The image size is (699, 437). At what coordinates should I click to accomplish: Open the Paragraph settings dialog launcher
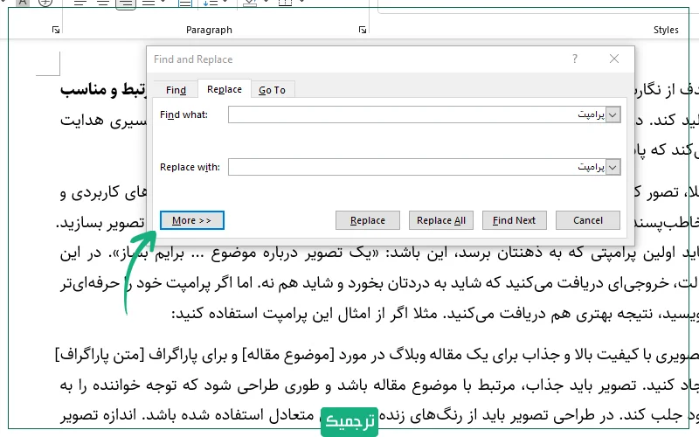[x=363, y=31]
